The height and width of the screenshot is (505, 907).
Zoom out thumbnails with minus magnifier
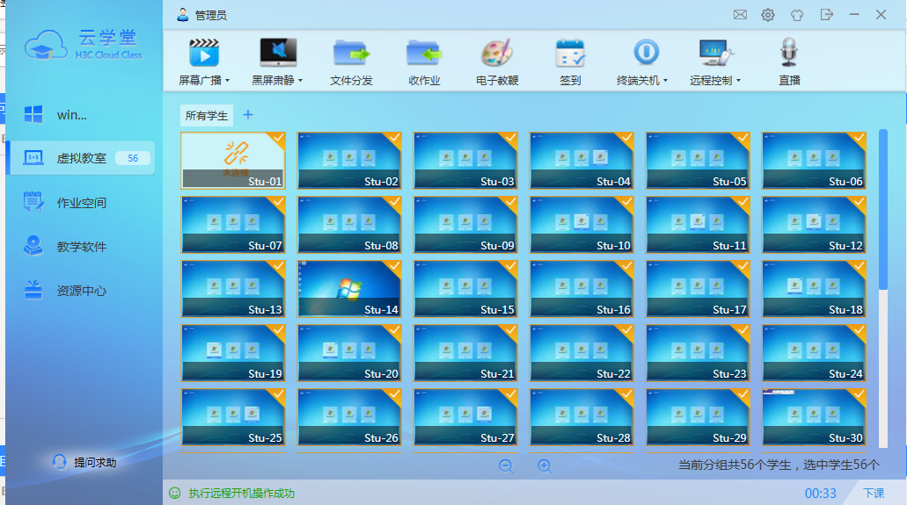(x=506, y=465)
